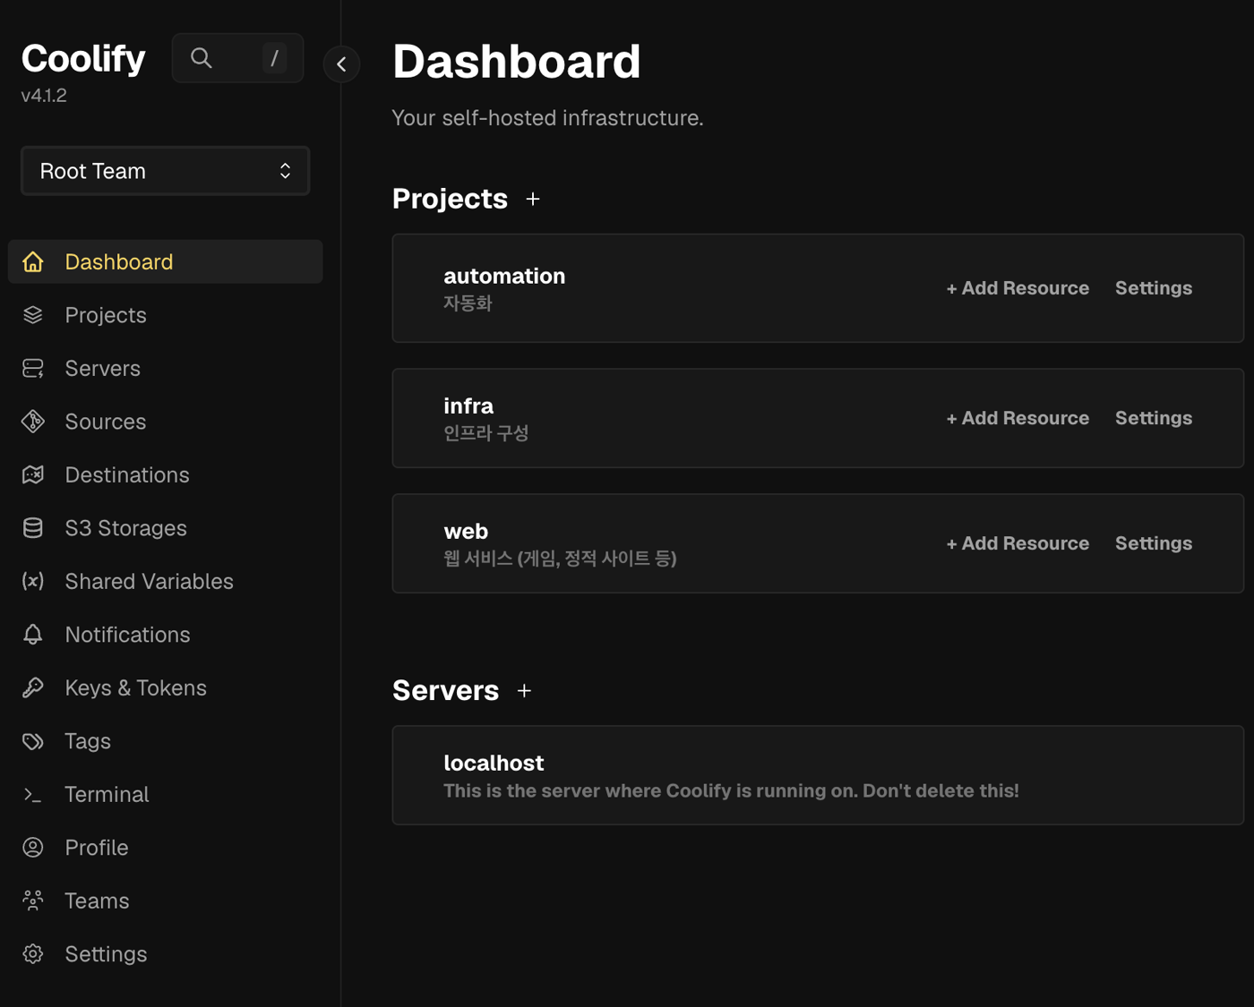
Task: Click the Keys & Tokens key icon
Action: (33, 687)
